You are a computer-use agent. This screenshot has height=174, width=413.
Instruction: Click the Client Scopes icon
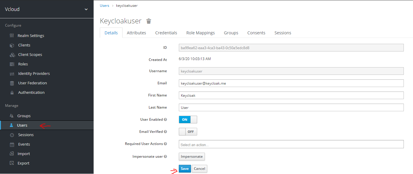click(12, 55)
